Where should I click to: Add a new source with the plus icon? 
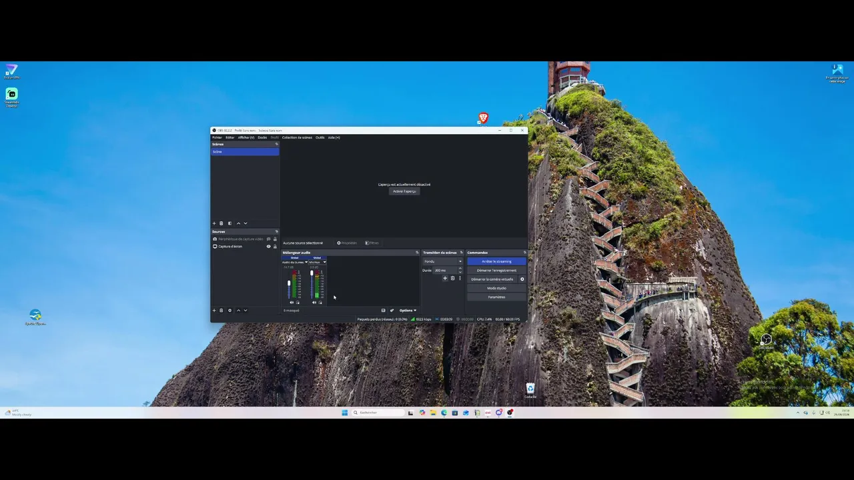(x=214, y=310)
